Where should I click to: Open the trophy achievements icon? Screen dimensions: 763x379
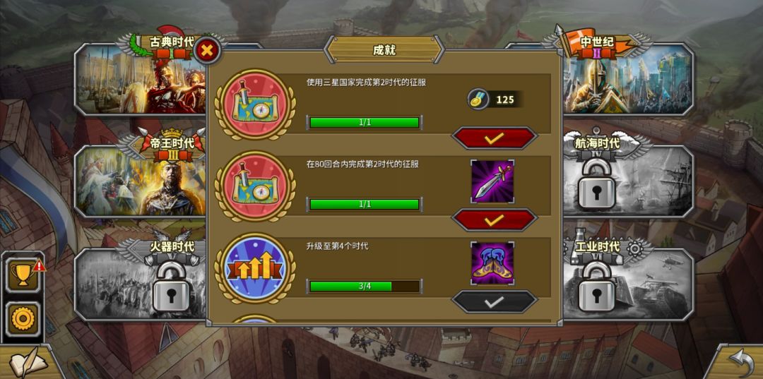[23, 275]
